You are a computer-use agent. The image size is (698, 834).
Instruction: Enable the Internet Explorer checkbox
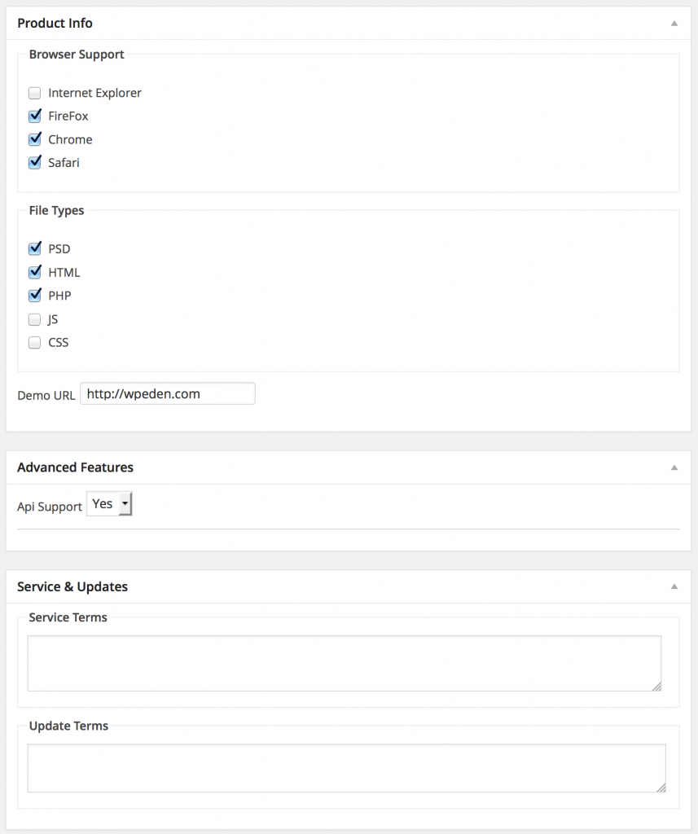[34, 93]
